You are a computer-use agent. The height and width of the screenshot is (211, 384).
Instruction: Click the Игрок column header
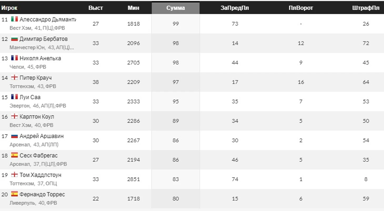click(9, 8)
